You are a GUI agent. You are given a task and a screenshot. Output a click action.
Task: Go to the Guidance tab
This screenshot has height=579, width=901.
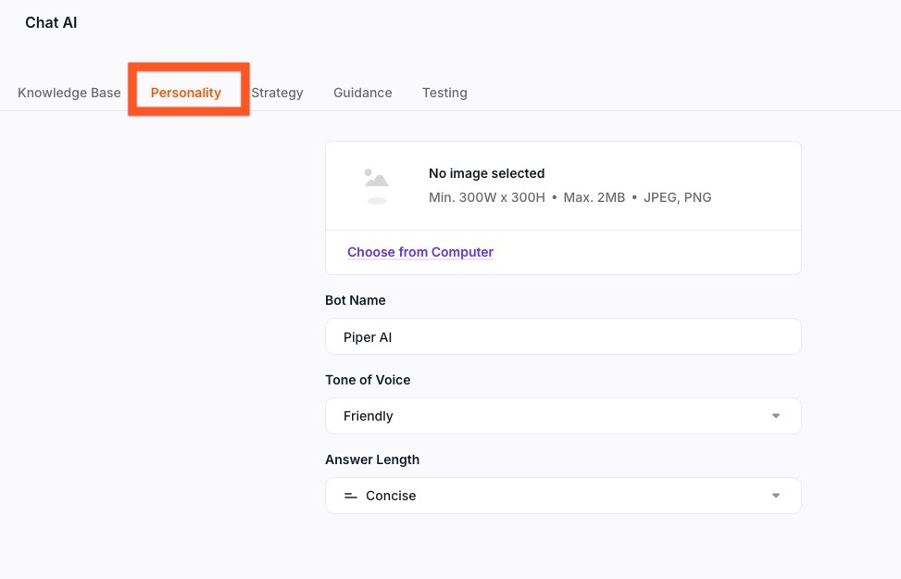[363, 93]
